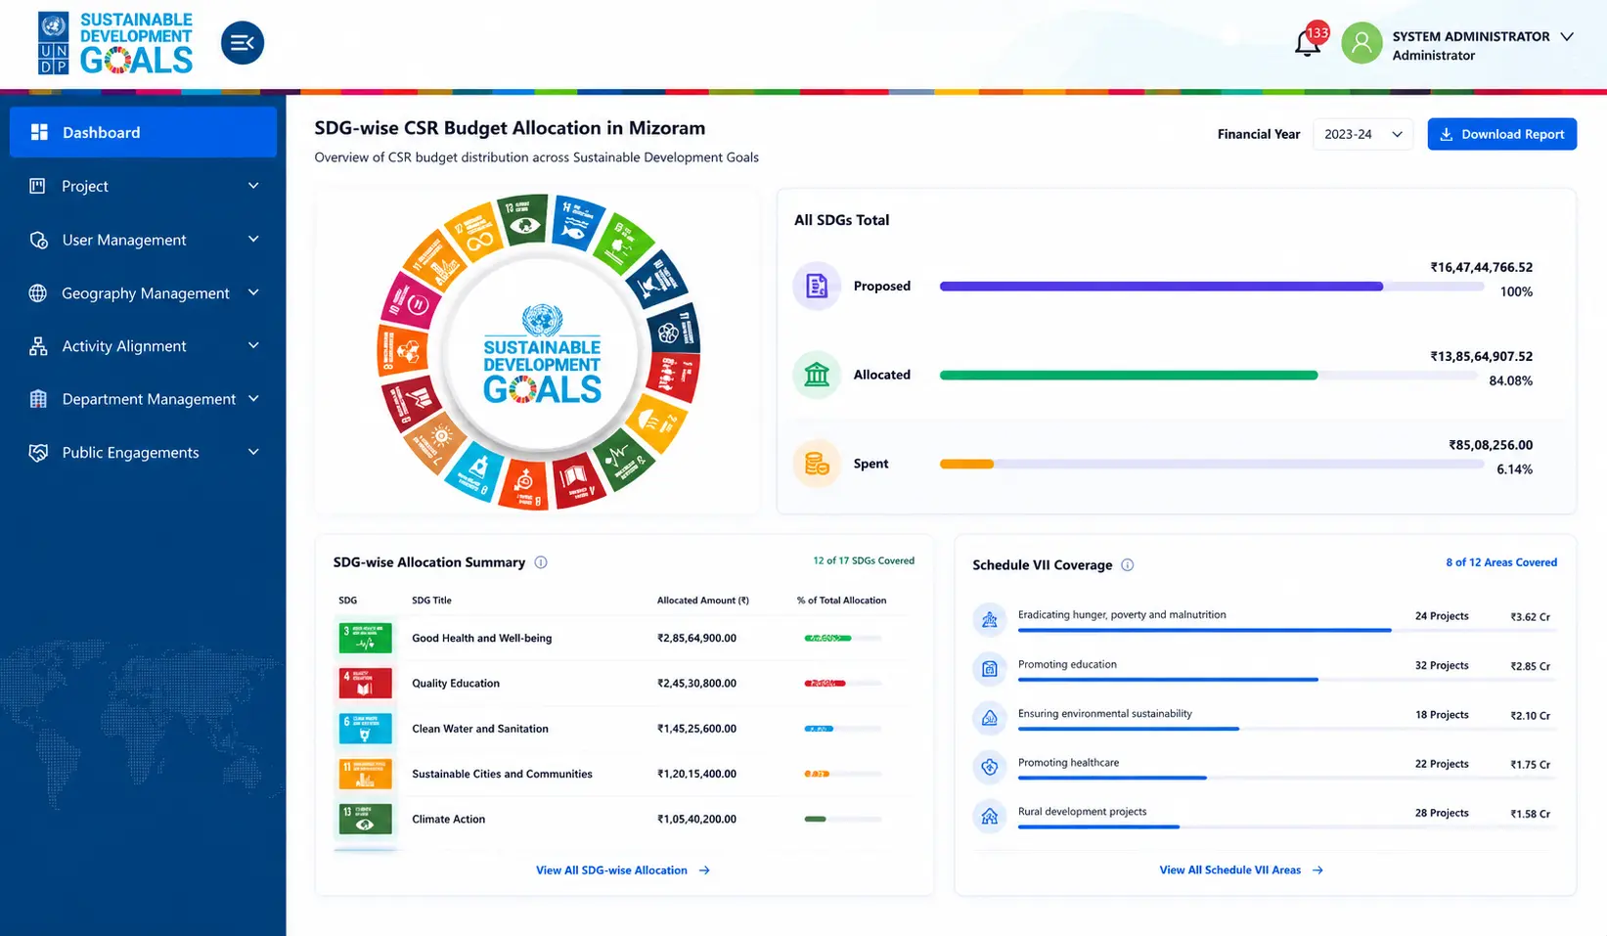Click the 84.08% allocated percentage

pos(1510,380)
